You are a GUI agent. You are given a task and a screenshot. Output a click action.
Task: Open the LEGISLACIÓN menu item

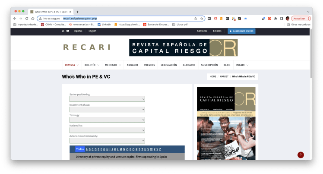pyautogui.click(x=169, y=65)
